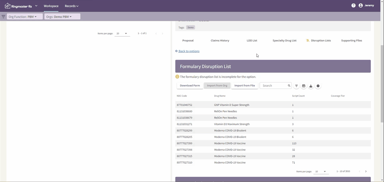The height and width of the screenshot is (182, 384).
Task: Open the Specialty Drug List tab
Action: click(x=284, y=40)
